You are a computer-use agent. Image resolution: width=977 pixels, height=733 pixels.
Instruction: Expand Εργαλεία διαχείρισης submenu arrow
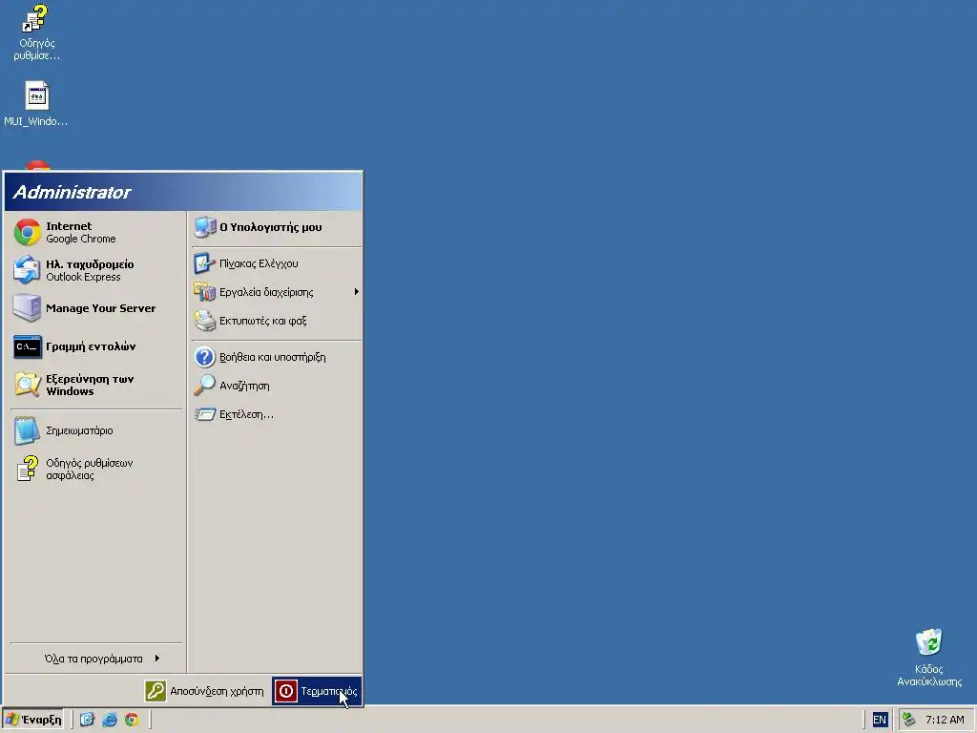tap(357, 292)
